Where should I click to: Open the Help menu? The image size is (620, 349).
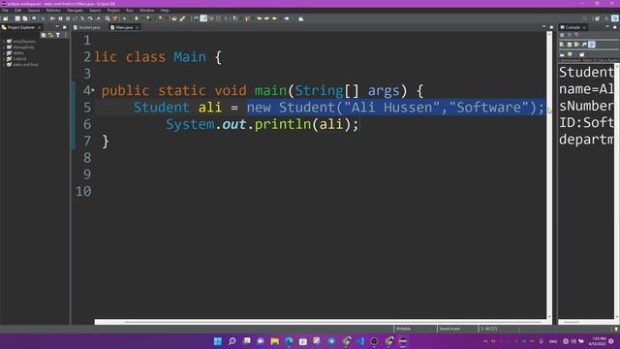(165, 11)
